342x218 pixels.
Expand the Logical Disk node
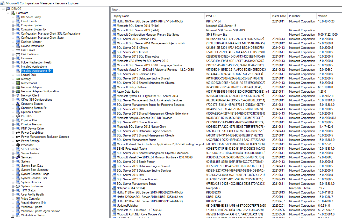coord(13,75)
